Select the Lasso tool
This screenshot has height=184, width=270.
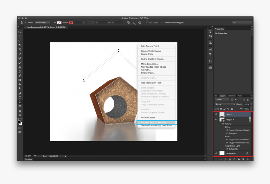(x=20, y=41)
